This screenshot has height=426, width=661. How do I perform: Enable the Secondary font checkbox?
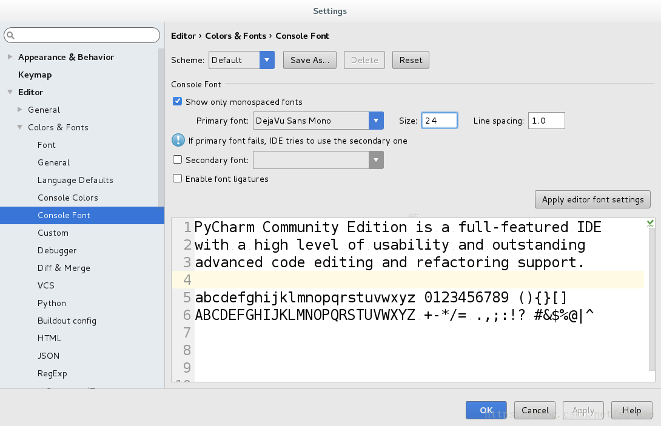[x=178, y=160]
